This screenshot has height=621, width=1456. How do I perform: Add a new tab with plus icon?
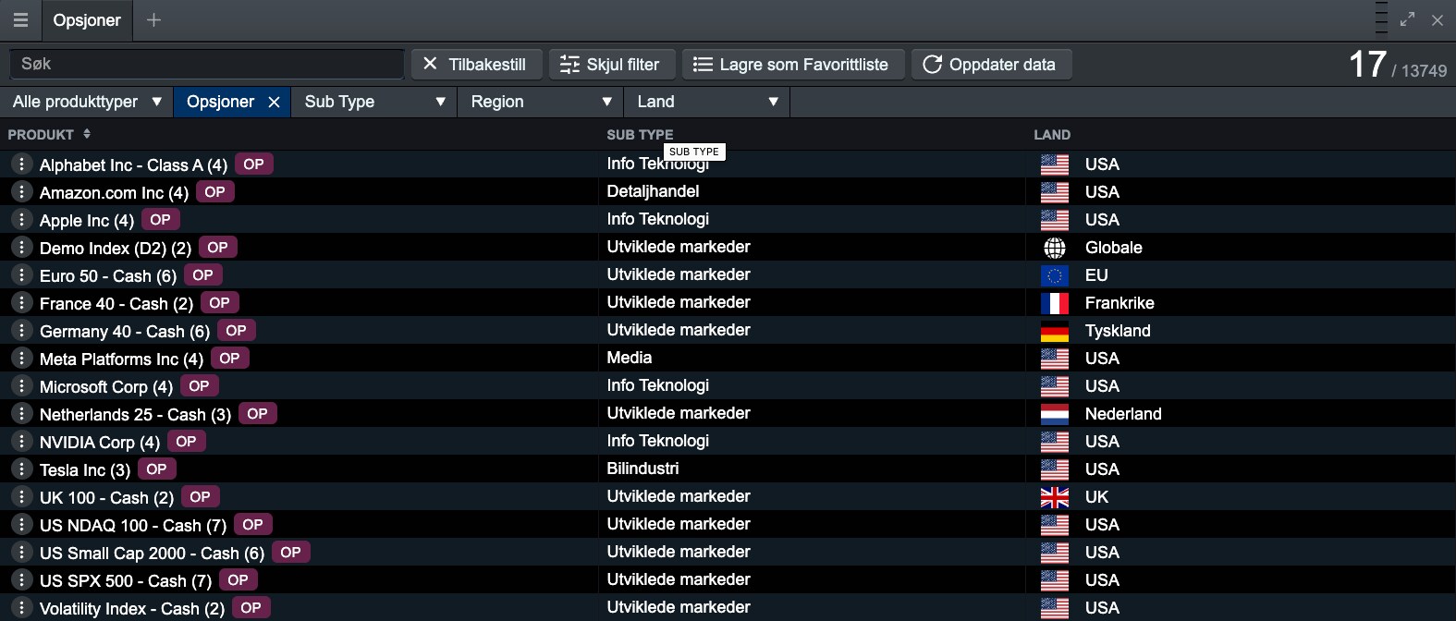(153, 20)
